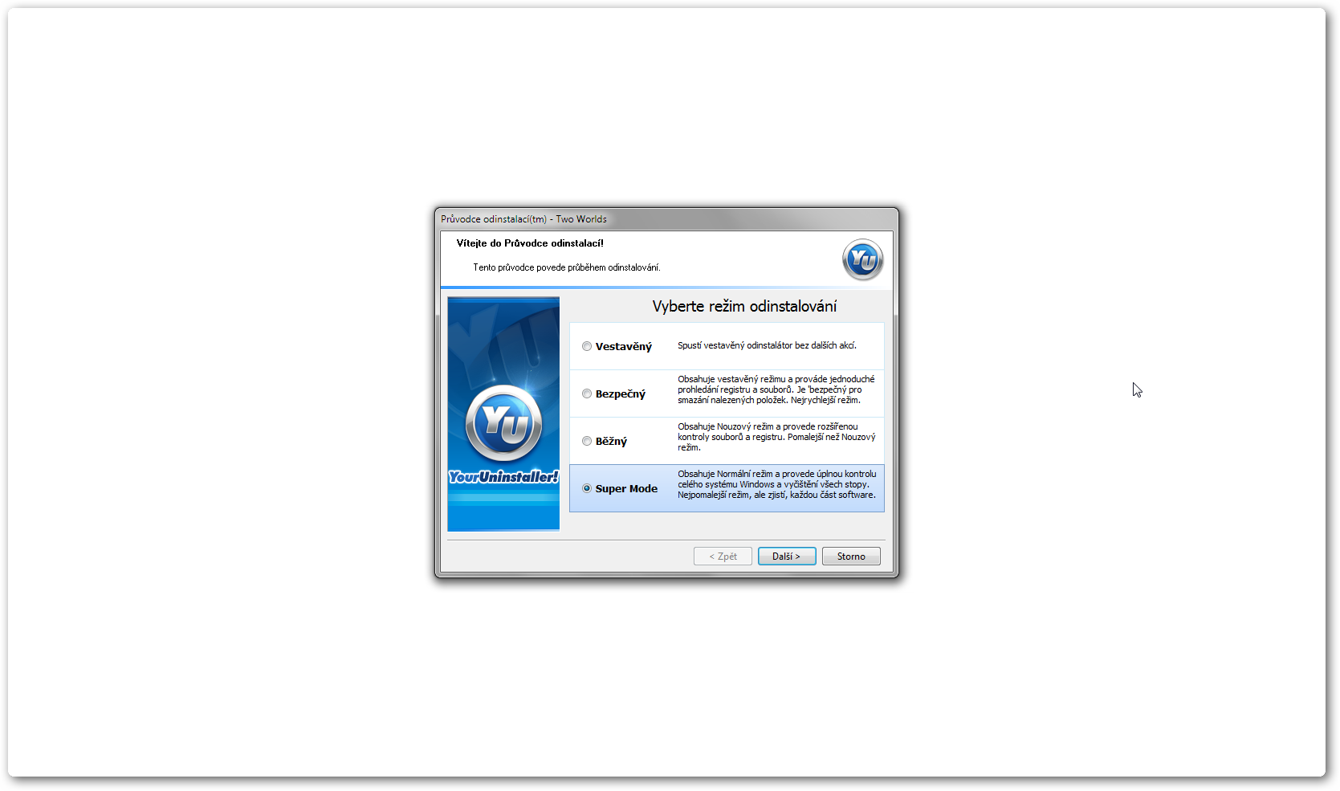Click the Super Mode label text

626,489
